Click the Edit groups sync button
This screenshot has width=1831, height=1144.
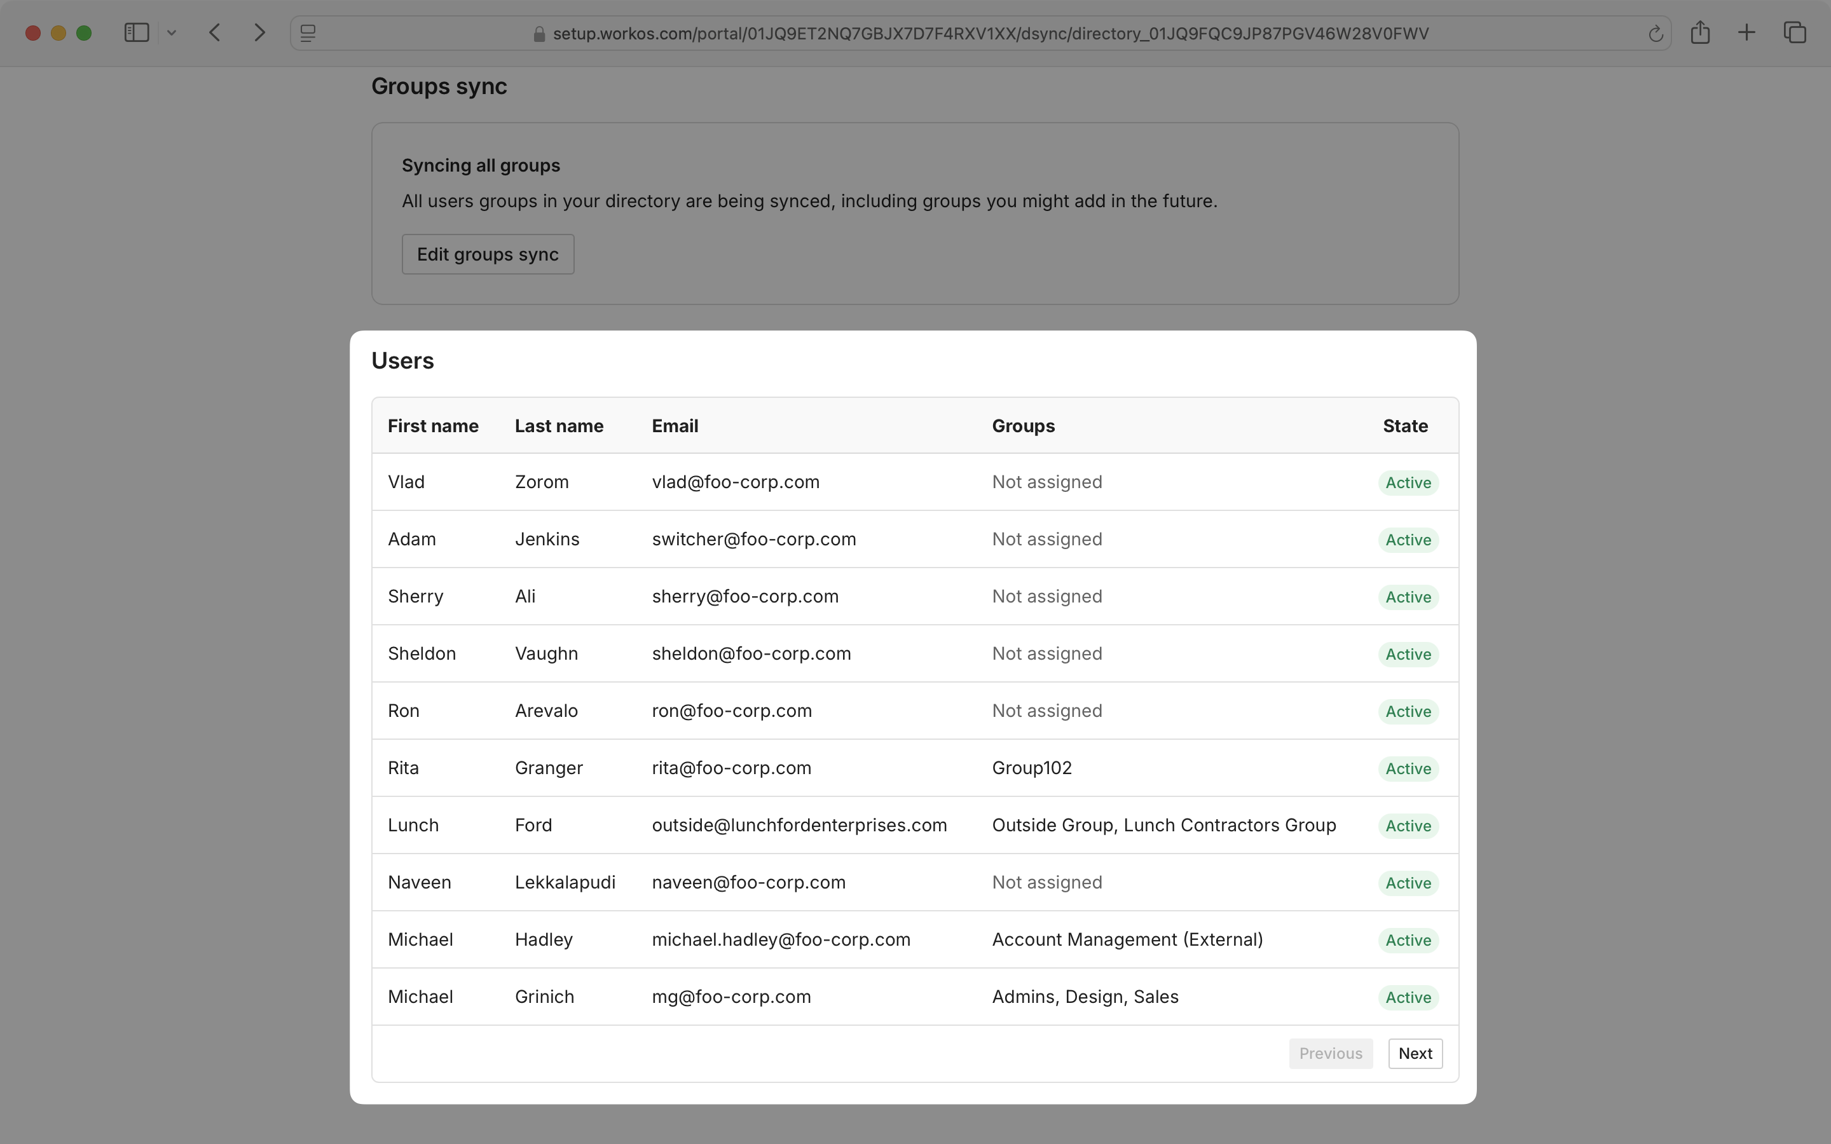tap(488, 254)
